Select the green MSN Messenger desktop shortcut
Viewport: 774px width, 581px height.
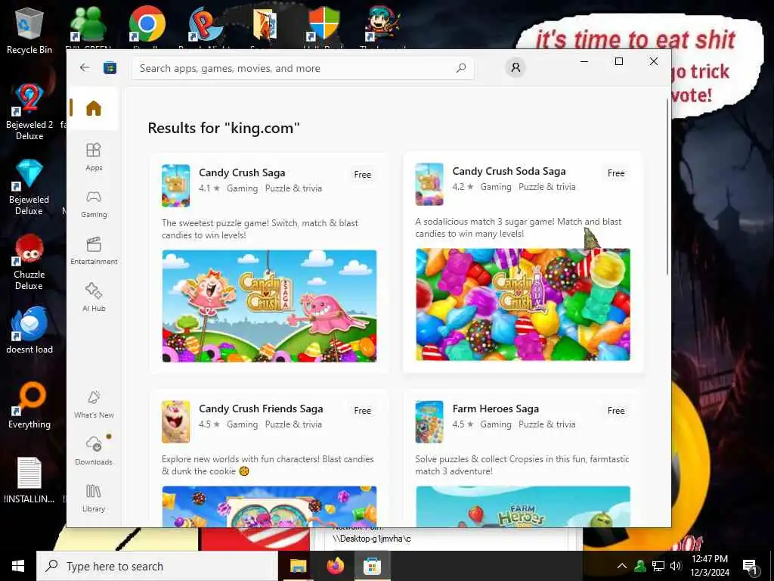pyautogui.click(x=88, y=23)
